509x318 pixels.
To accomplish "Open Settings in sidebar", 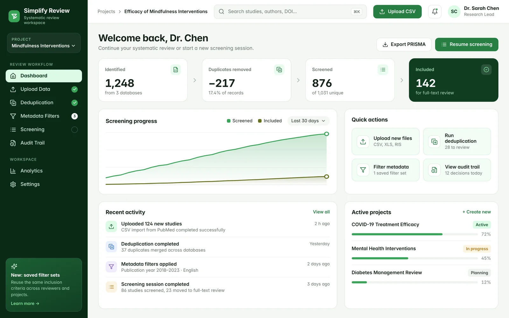I will pos(44,184).
